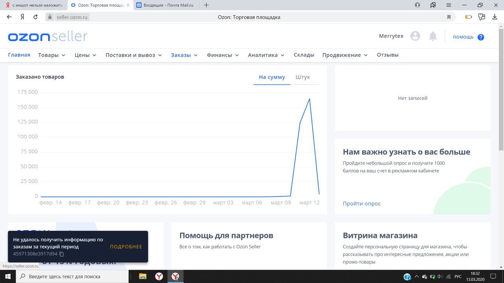Click the 175 000 axis value

coord(28,92)
